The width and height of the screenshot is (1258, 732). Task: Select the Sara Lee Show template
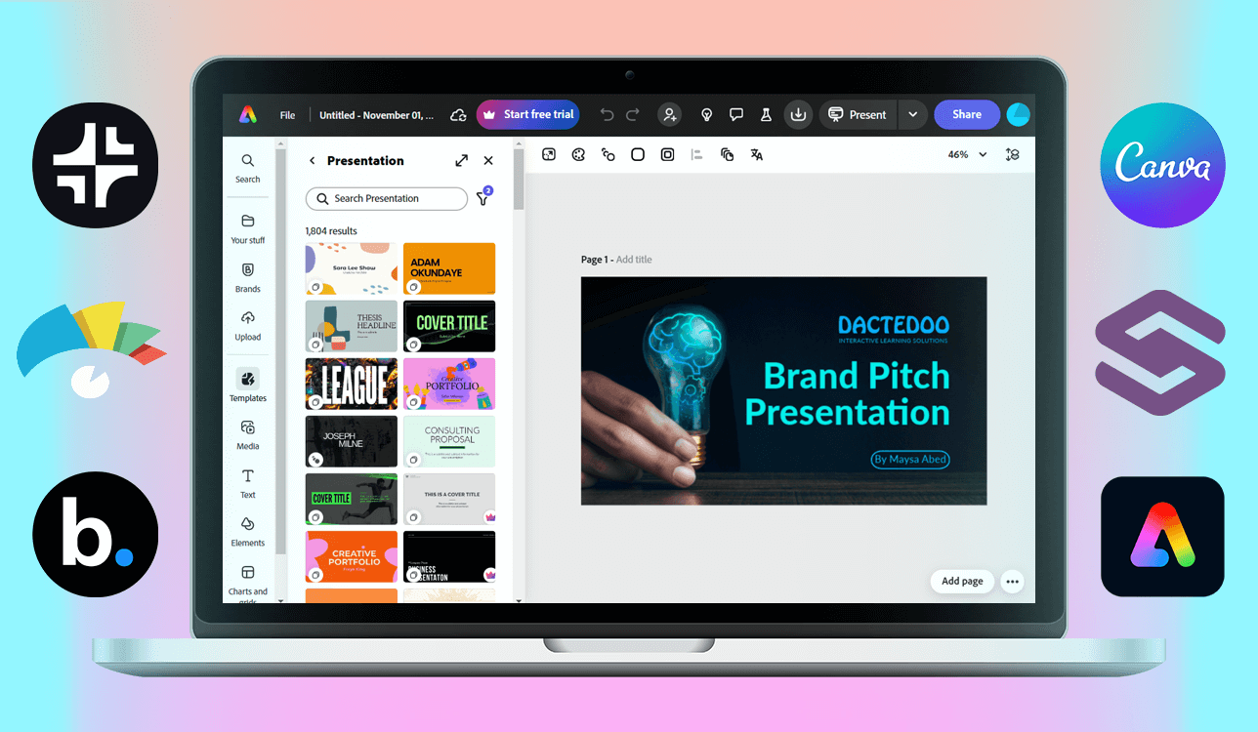click(x=352, y=268)
